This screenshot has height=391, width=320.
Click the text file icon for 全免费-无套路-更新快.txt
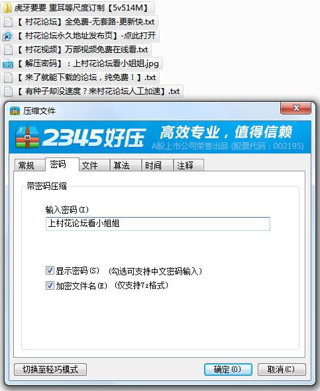tap(8, 22)
